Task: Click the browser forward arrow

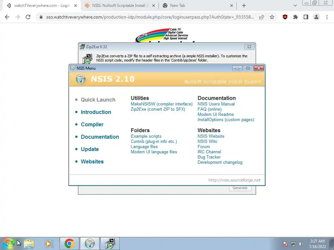Action: tap(18, 17)
